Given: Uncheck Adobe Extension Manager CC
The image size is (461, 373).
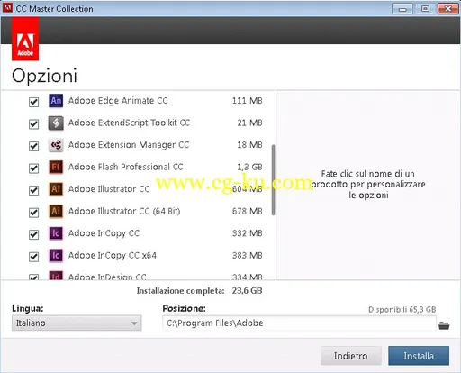Looking at the screenshot, I should pyautogui.click(x=33, y=146).
